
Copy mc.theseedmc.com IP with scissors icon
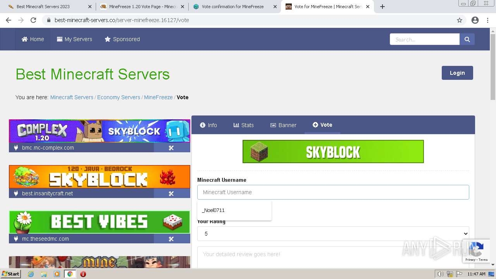click(x=171, y=239)
